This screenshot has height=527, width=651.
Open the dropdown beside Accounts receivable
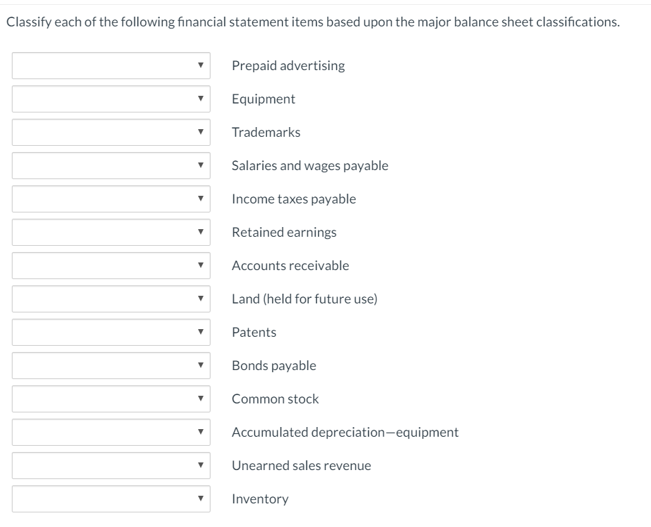point(110,265)
